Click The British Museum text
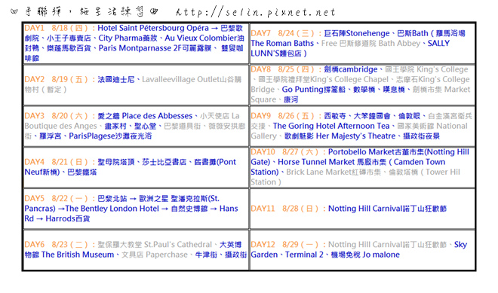This screenshot has width=498, height=293. coord(78,255)
